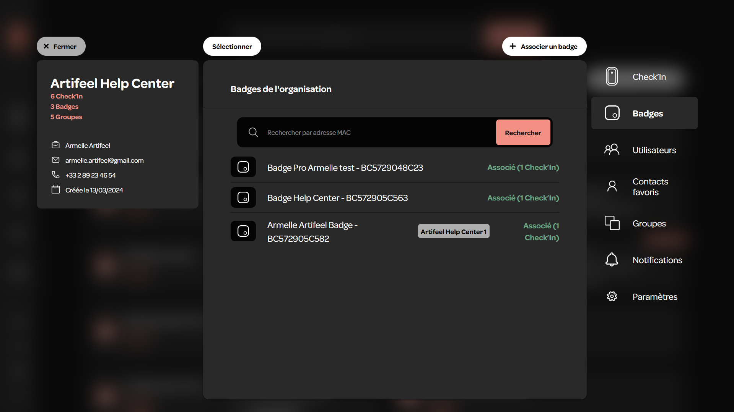The height and width of the screenshot is (412, 734).
Task: Click the badge icon for BC5729048C23
Action: (x=243, y=167)
